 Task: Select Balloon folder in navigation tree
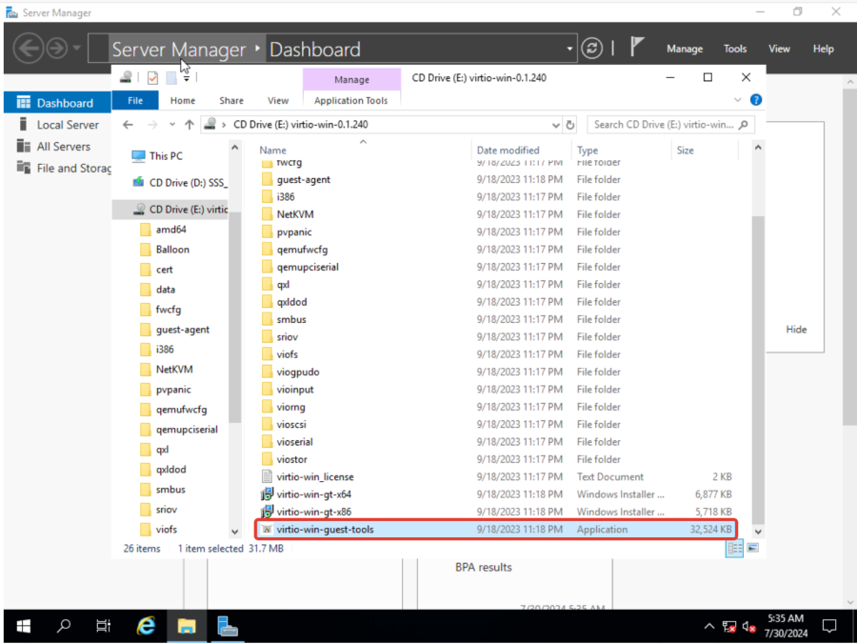pyautogui.click(x=172, y=250)
